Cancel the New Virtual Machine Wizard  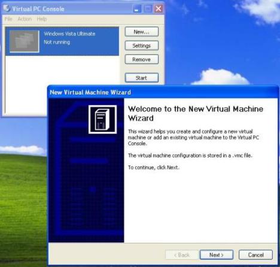click(x=255, y=255)
